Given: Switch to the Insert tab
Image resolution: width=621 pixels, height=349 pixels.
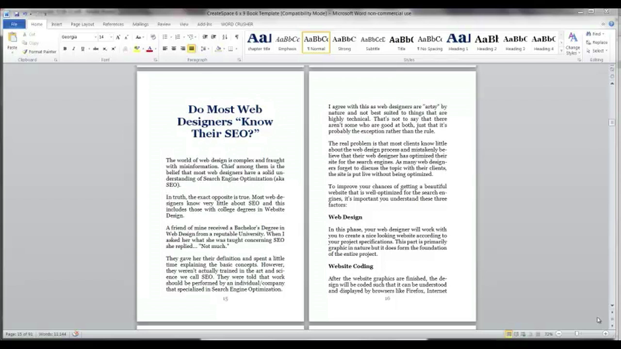Looking at the screenshot, I should (57, 24).
